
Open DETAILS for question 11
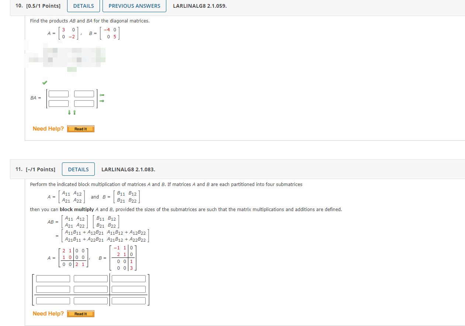[79, 169]
